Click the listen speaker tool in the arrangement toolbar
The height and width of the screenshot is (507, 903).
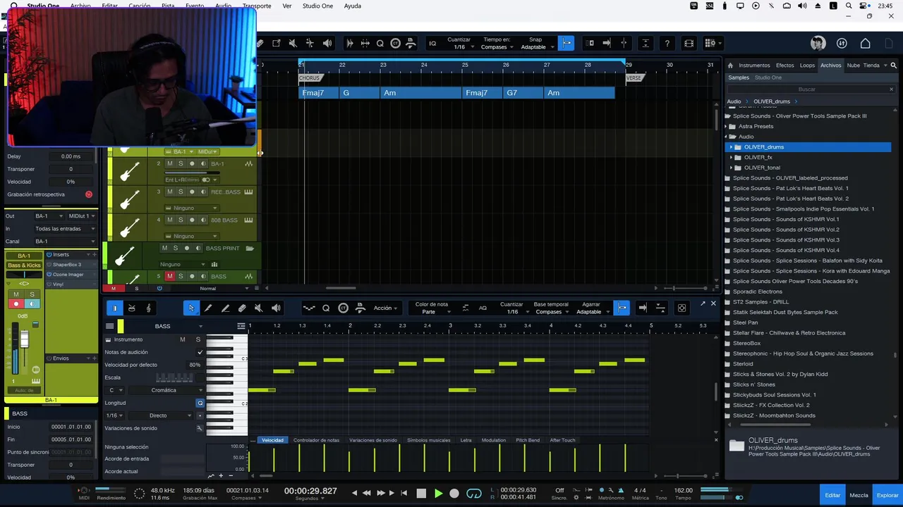pos(327,43)
